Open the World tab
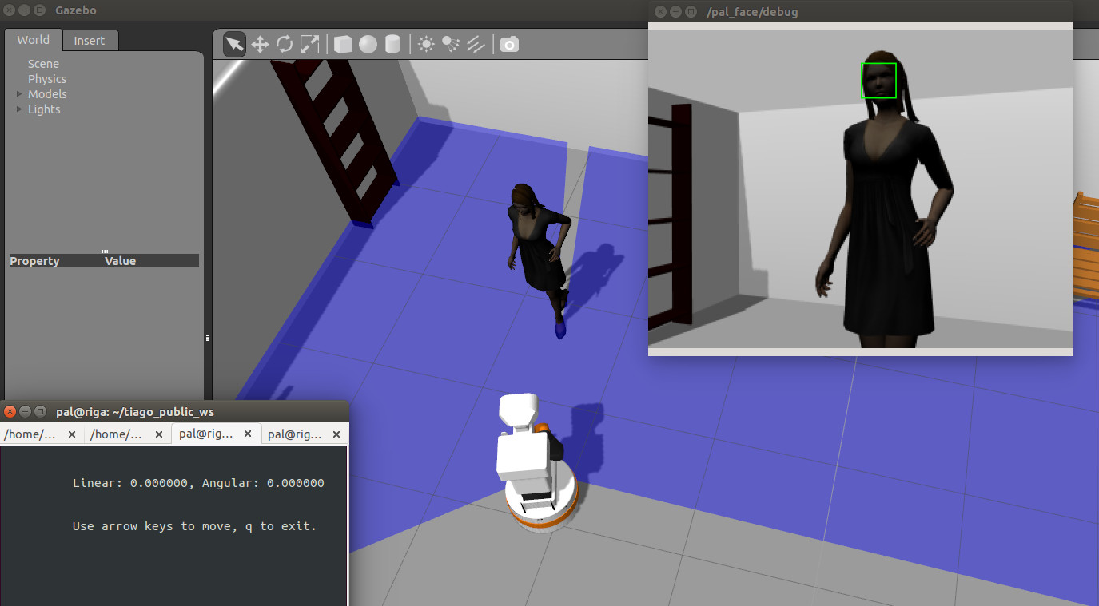1099x606 pixels. [x=34, y=40]
